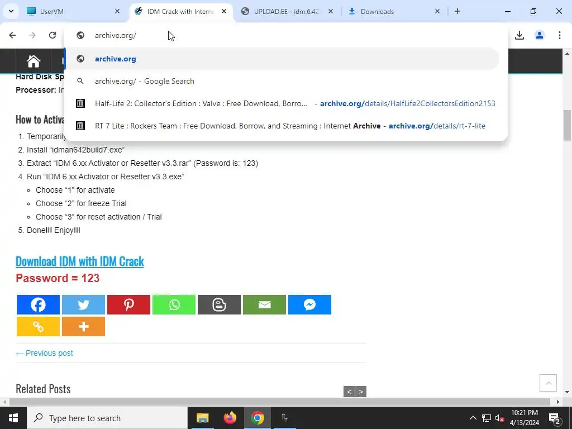The height and width of the screenshot is (429, 572).
Task: Click the horizontal page scrollbar thumb
Action: click(x=279, y=402)
